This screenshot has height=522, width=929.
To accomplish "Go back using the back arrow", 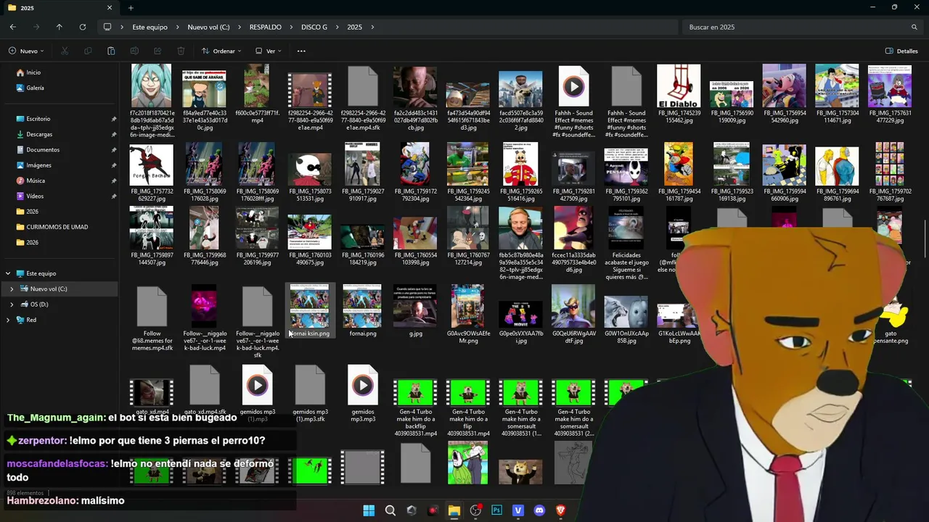I will pyautogui.click(x=13, y=27).
